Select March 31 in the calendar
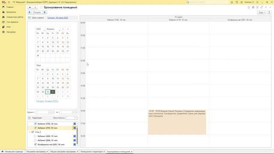 point(53,92)
